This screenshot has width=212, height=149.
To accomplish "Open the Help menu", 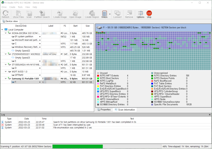I will click(x=35, y=7).
